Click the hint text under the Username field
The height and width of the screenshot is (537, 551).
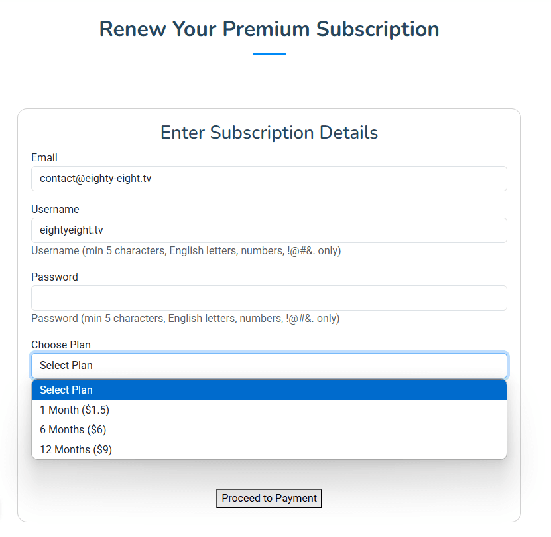[x=186, y=250]
